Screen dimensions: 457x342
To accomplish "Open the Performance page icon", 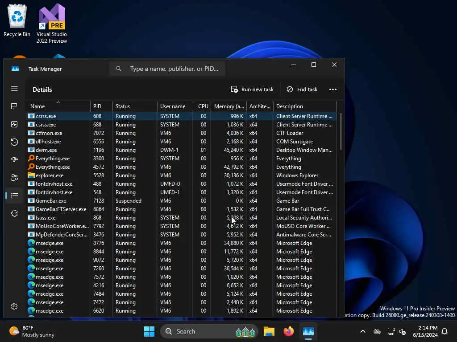I will (x=14, y=125).
